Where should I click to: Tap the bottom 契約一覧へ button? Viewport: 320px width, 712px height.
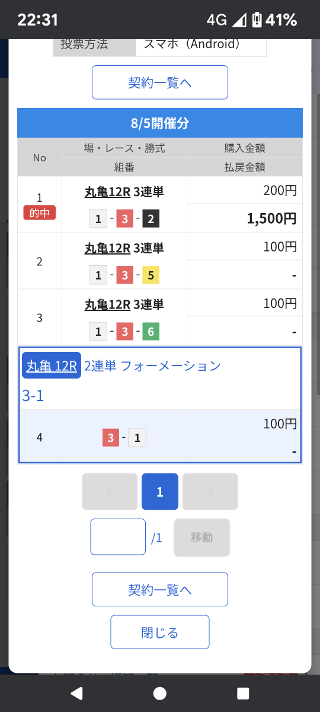(160, 589)
